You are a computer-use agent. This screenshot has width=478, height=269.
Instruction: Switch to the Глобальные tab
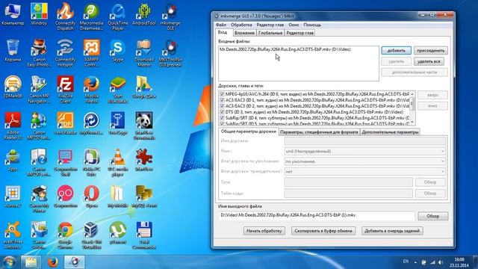[x=270, y=33]
